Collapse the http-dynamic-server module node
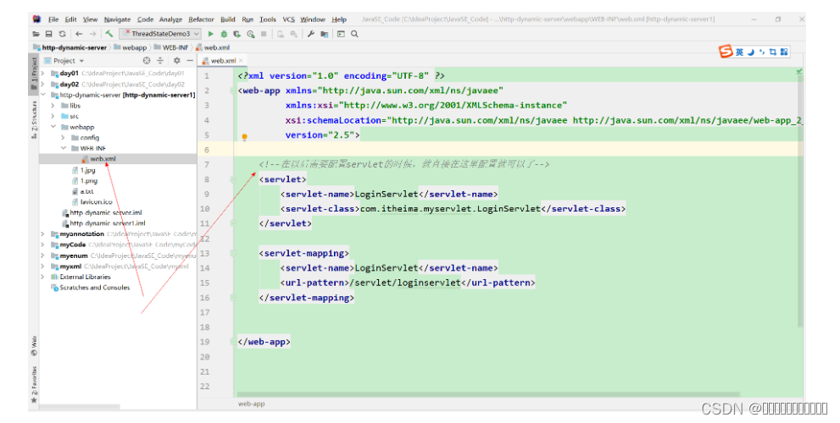The height and width of the screenshot is (423, 840). [43, 95]
